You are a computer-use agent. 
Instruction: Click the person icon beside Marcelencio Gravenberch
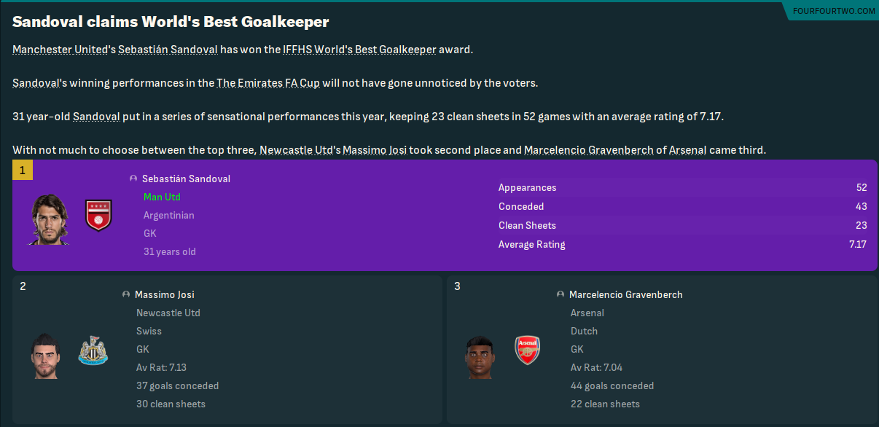click(x=560, y=295)
